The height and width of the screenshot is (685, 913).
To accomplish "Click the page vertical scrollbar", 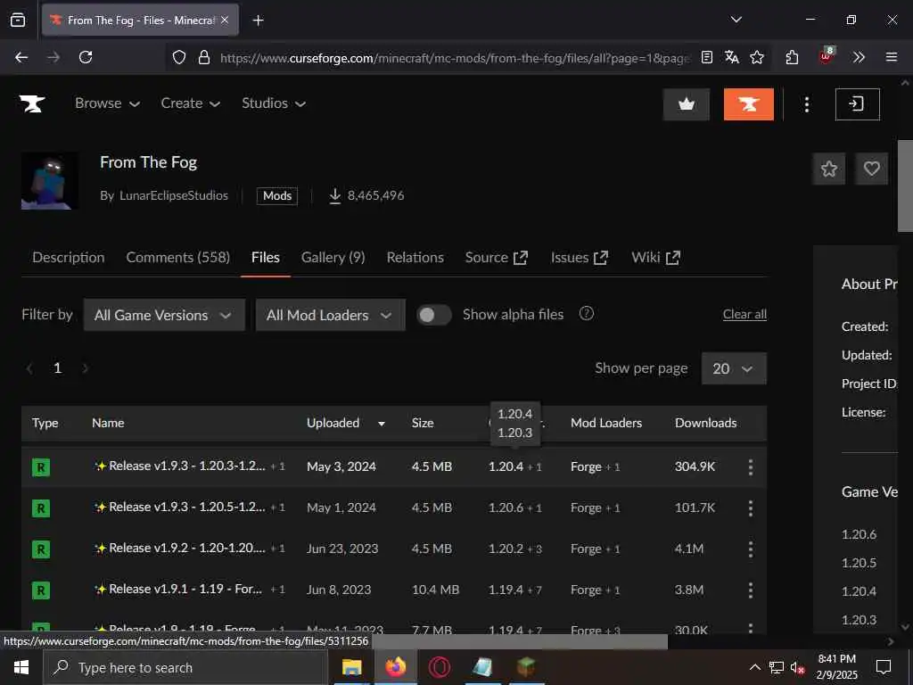I will (x=905, y=186).
